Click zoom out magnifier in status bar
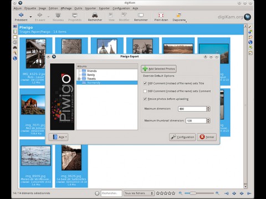Image resolution: width=266 pixels, height=199 pixels. tap(181, 193)
